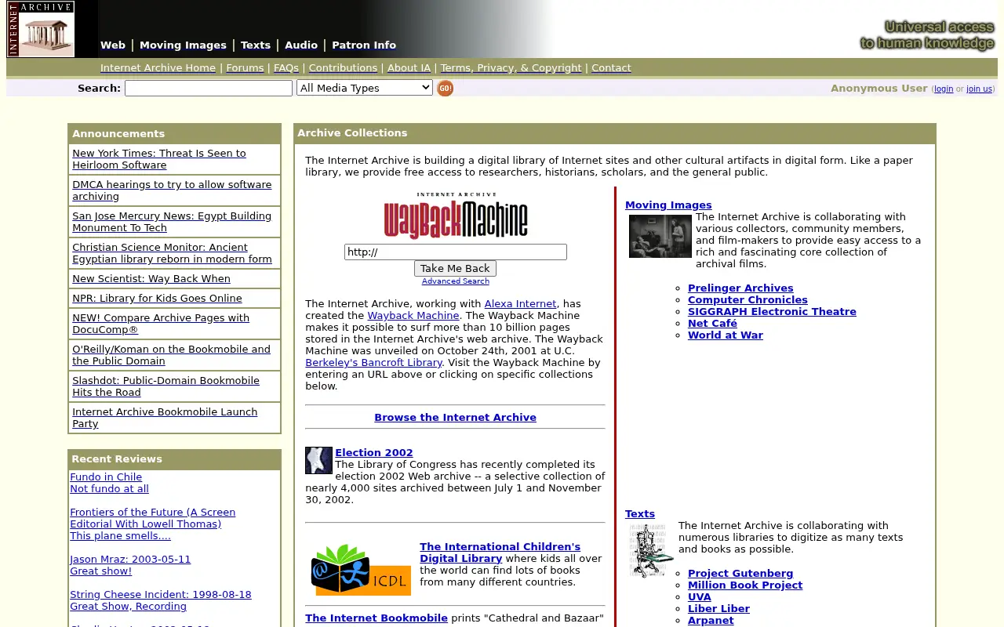Open Internet Archive Bookmobile Launch Party
This screenshot has width=1004, height=627.
(165, 418)
